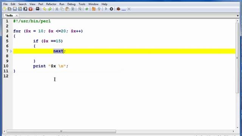Open the tab list dropdown arrow
242x136 pixels.
[x=238, y=16]
